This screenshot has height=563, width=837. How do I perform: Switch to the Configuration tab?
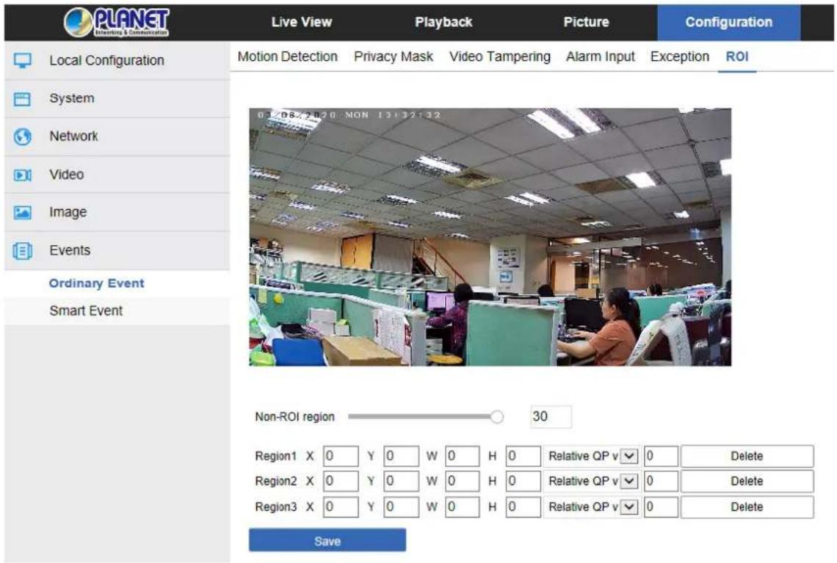coord(728,23)
